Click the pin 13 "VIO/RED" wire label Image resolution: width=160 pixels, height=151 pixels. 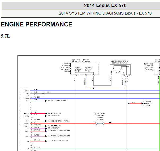(37, 120)
